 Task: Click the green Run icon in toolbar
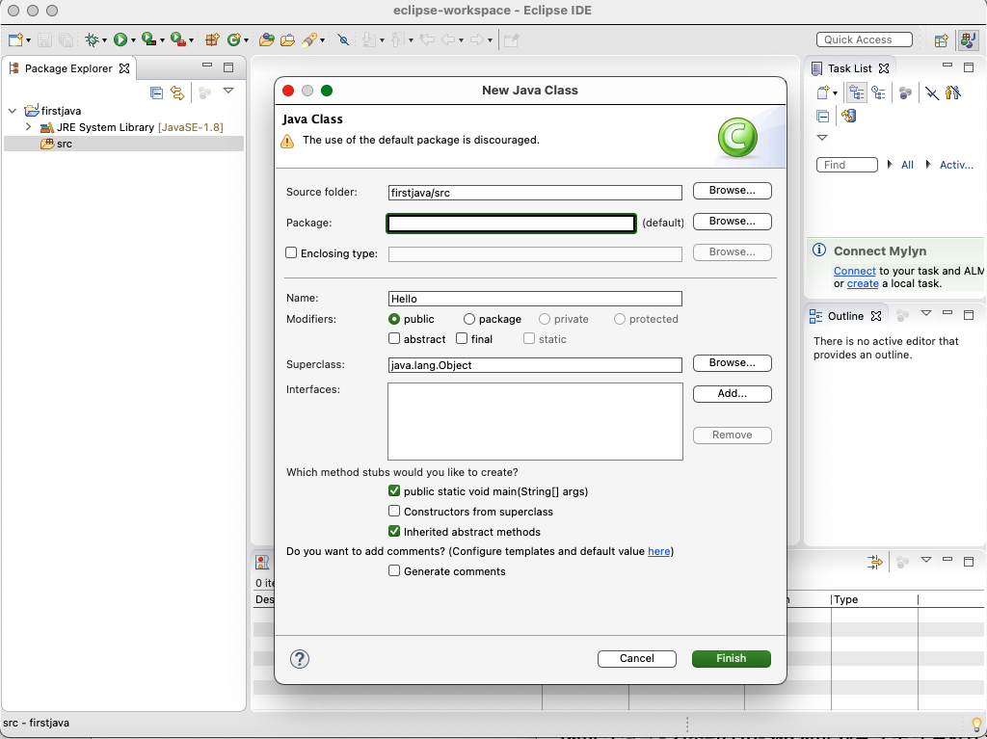pos(120,40)
